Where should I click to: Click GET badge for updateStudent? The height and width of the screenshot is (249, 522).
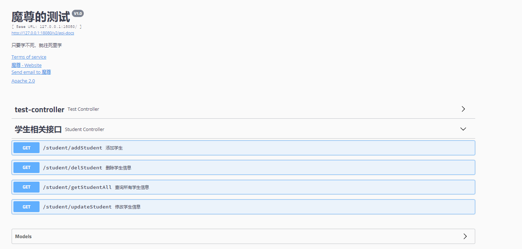pyautogui.click(x=26, y=207)
